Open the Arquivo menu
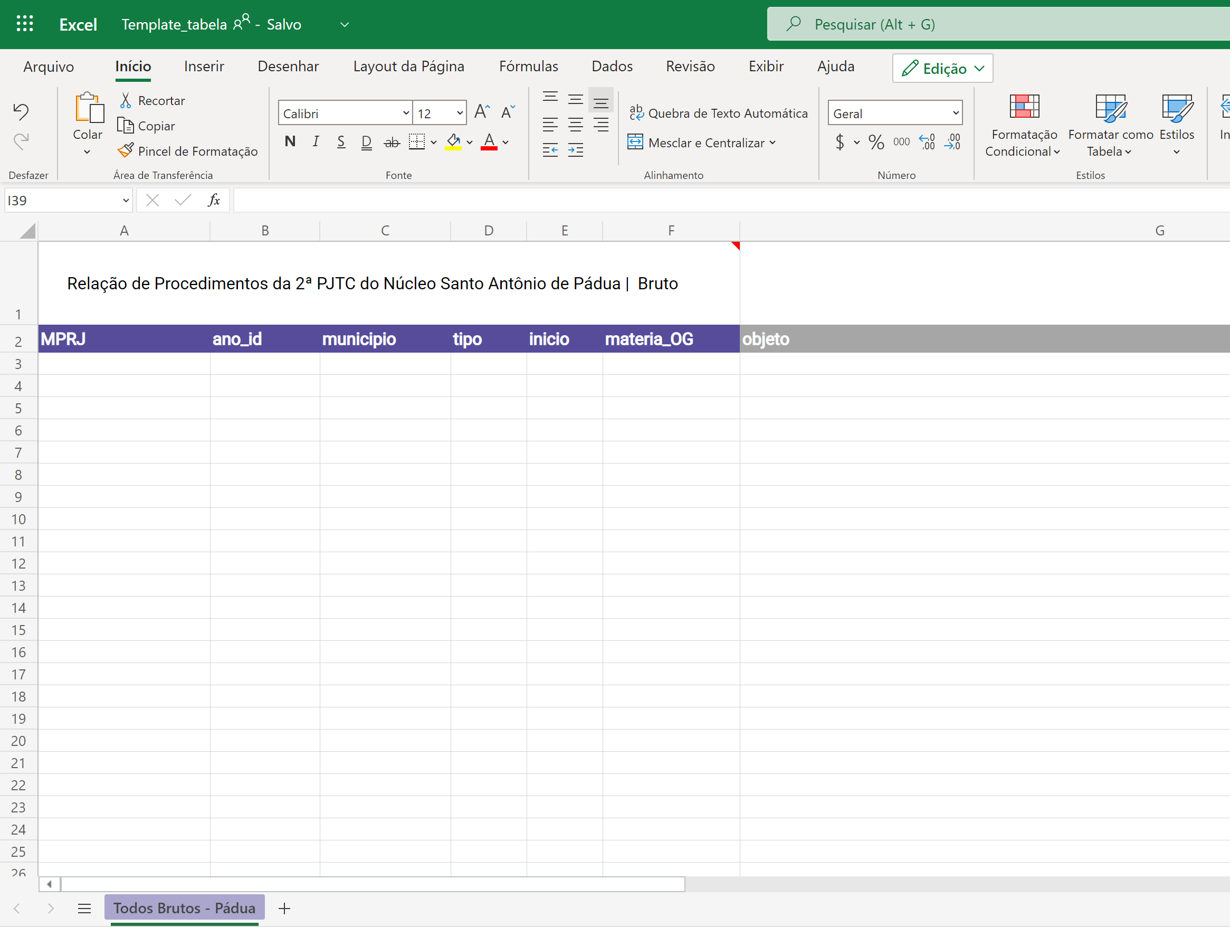Screen dimensions: 1230x927 49,66
